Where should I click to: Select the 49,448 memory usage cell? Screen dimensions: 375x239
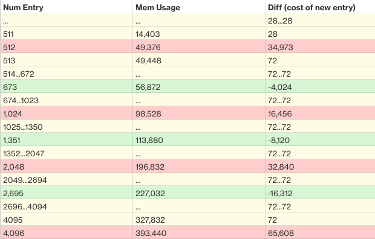[x=199, y=60]
